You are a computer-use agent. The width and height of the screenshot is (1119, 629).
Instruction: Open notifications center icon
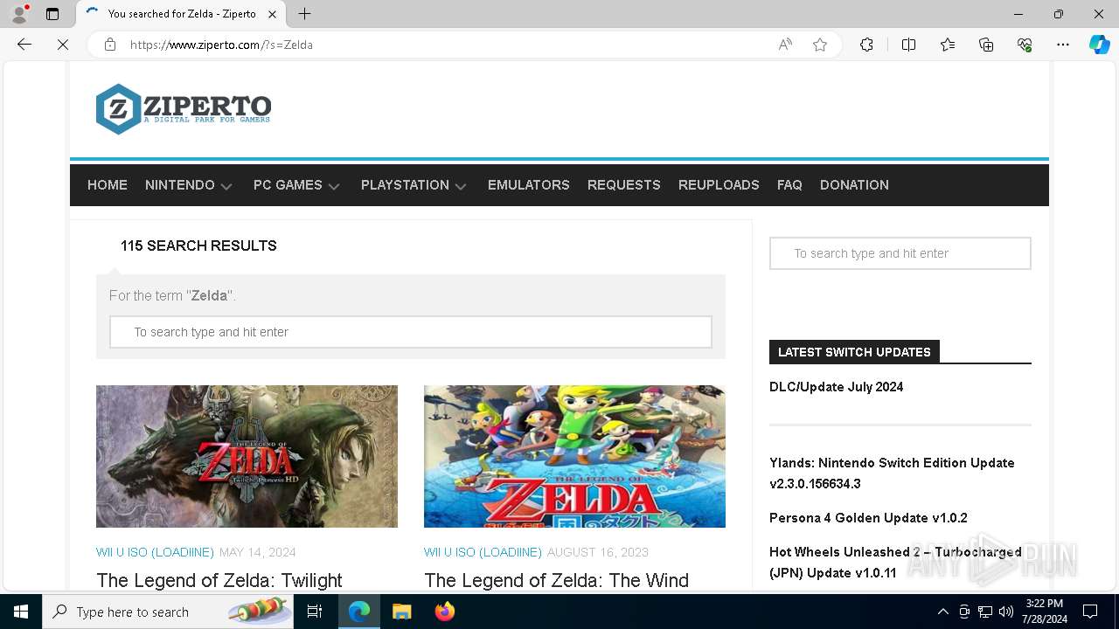1090,612
